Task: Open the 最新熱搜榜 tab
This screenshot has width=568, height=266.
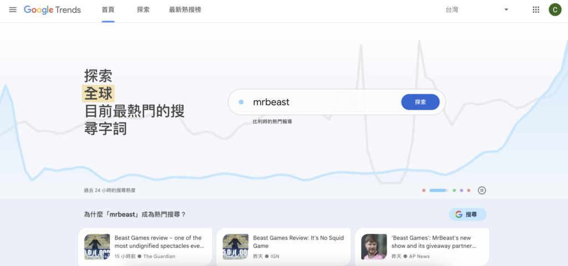Action: 185,10
